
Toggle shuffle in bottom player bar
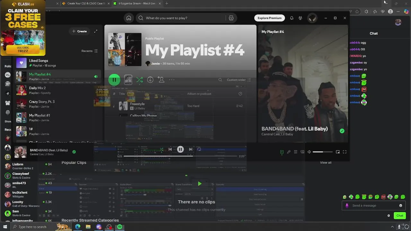click(x=162, y=149)
